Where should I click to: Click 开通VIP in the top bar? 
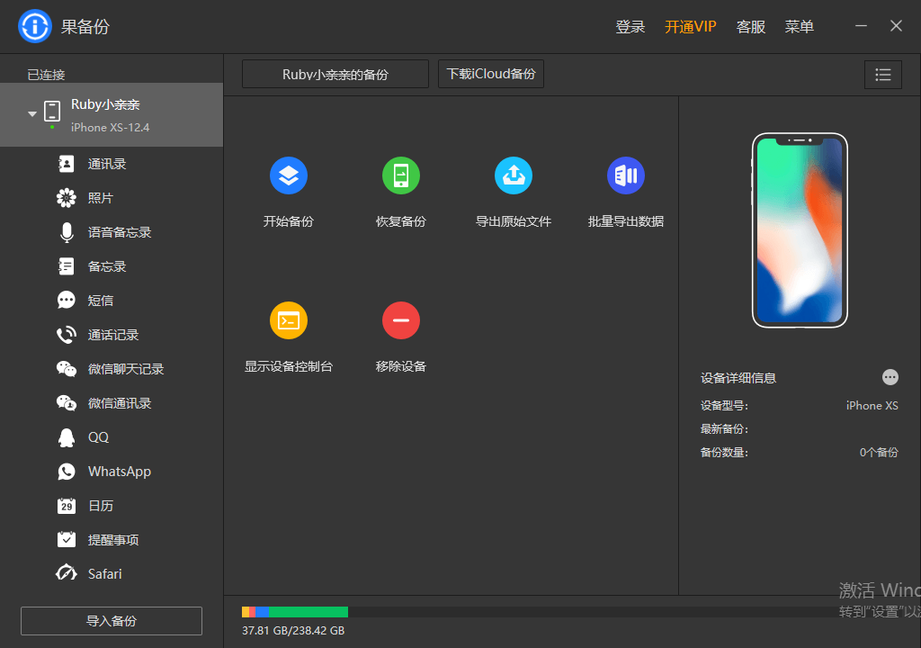690,26
